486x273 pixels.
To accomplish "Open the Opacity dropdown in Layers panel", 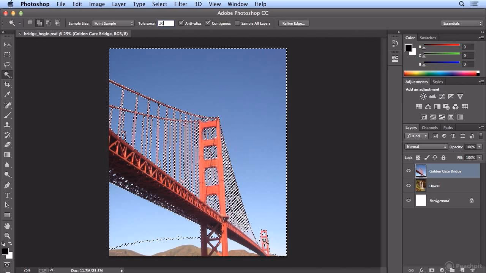I will click(x=479, y=147).
